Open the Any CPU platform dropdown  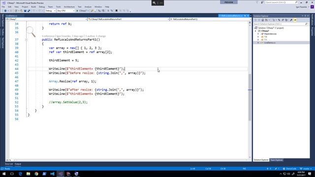(65, 11)
